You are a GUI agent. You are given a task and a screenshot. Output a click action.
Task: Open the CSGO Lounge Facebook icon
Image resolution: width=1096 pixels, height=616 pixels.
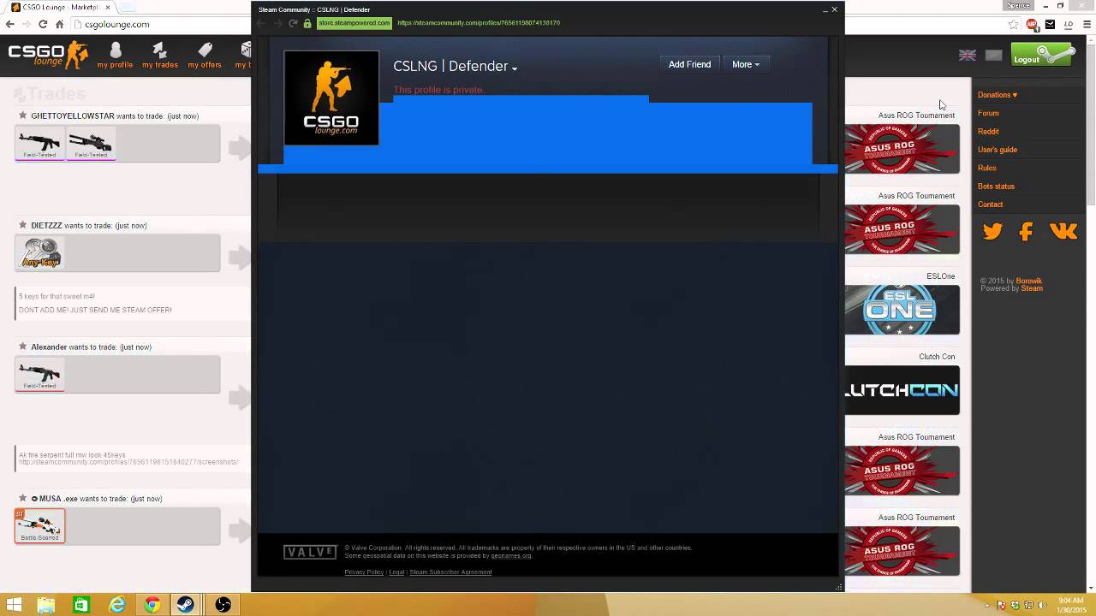tap(1027, 231)
